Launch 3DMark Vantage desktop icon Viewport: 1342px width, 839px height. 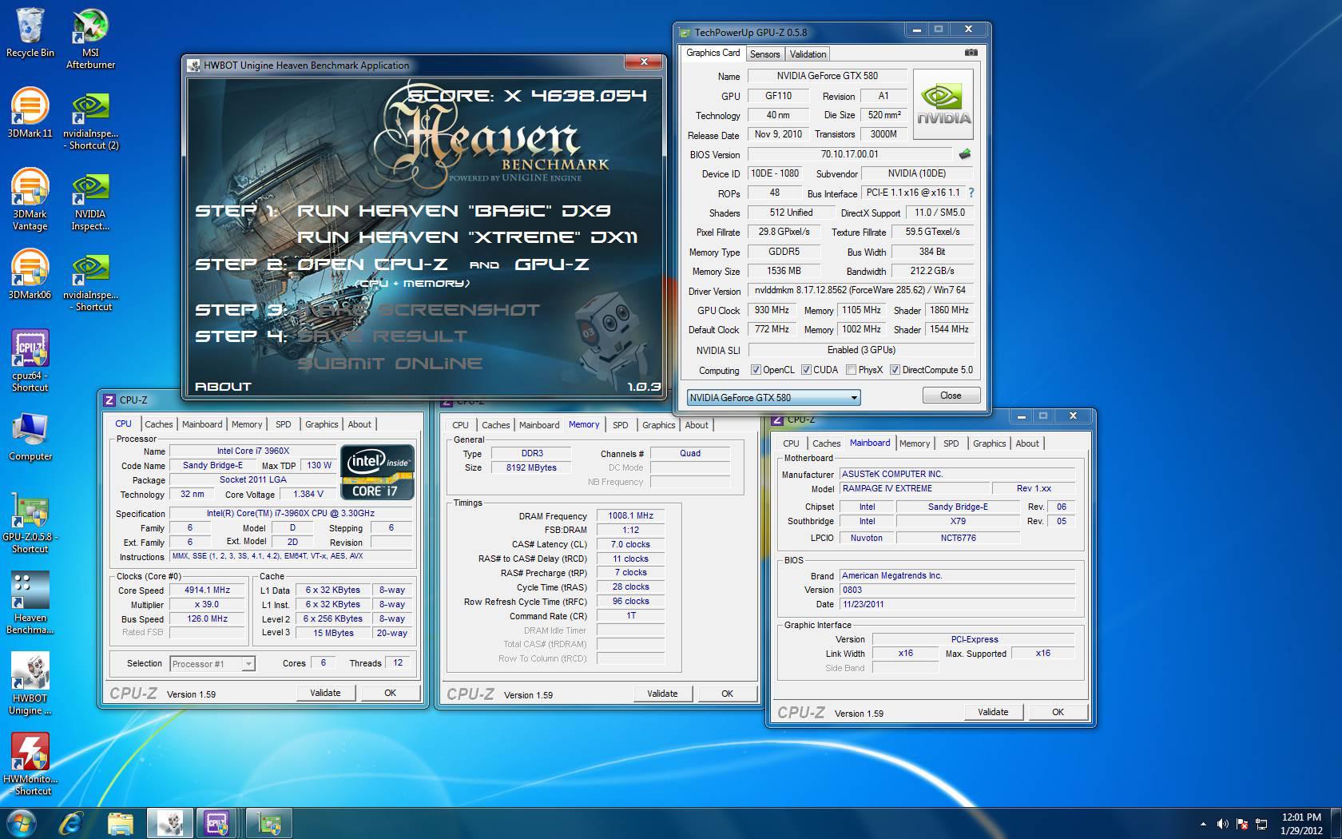pos(30,200)
